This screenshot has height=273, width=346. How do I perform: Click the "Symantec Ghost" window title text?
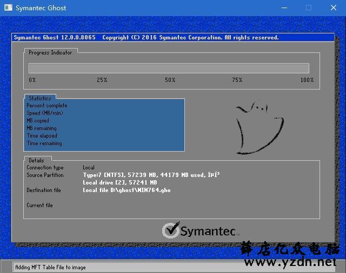point(41,8)
